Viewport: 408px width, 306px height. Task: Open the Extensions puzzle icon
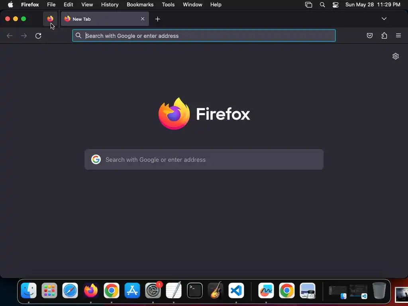coord(384,35)
